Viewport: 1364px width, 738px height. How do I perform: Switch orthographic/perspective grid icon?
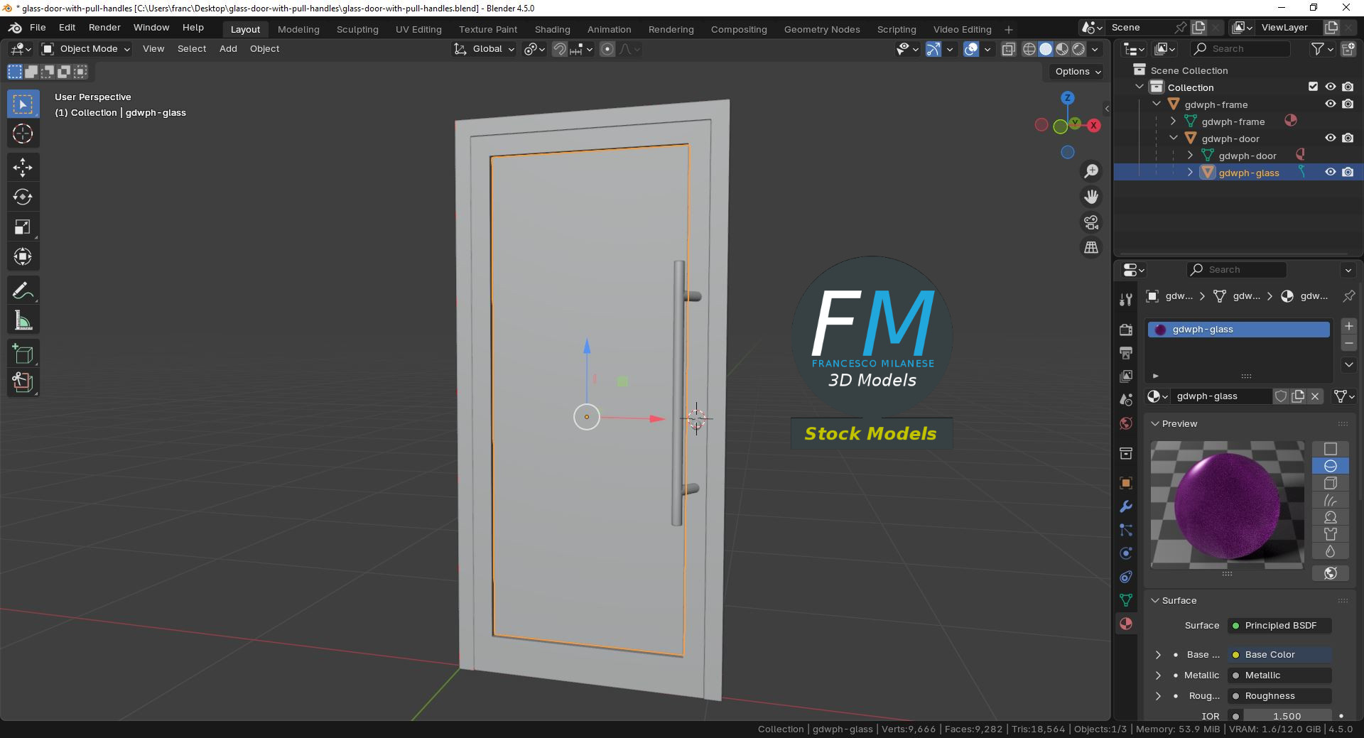[x=1091, y=247]
